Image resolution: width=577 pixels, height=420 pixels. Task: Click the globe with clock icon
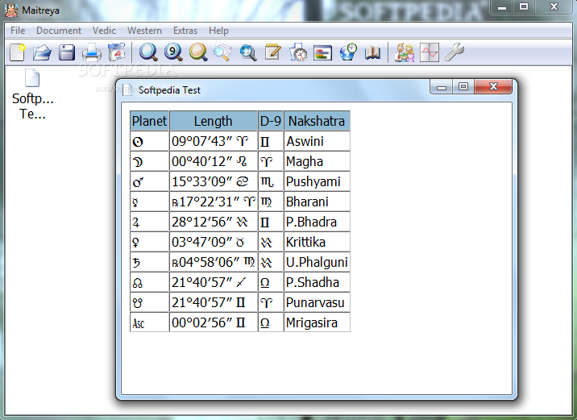(348, 52)
